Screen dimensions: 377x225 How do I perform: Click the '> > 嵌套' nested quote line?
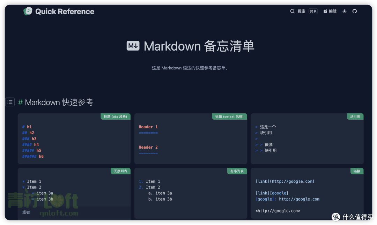tap(264, 145)
